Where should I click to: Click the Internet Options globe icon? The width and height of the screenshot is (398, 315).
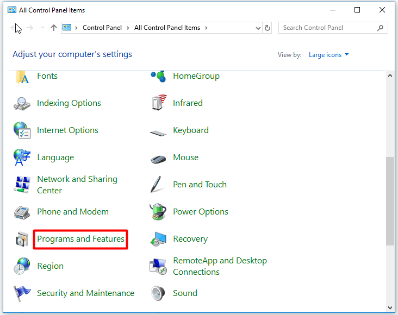pos(22,130)
